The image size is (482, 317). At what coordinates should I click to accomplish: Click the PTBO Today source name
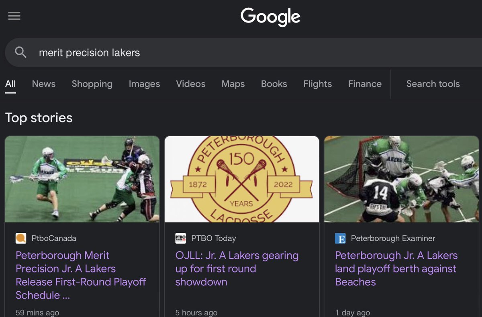point(214,238)
